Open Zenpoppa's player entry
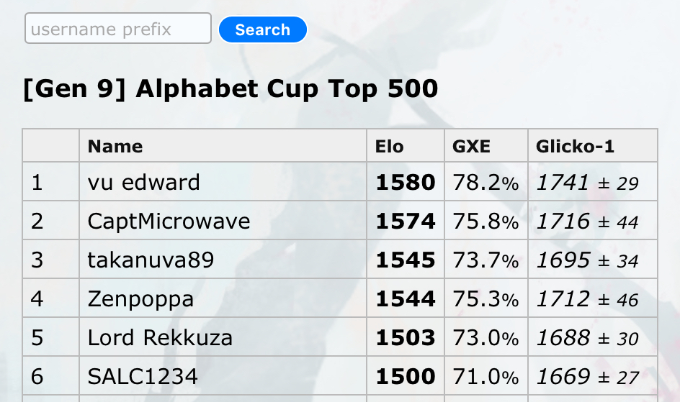 [140, 298]
